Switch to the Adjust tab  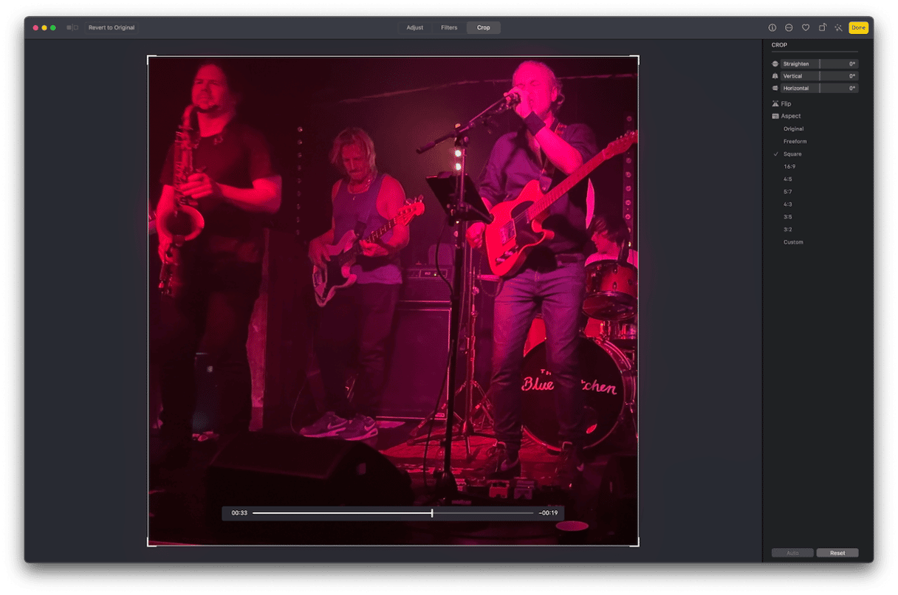coord(414,27)
